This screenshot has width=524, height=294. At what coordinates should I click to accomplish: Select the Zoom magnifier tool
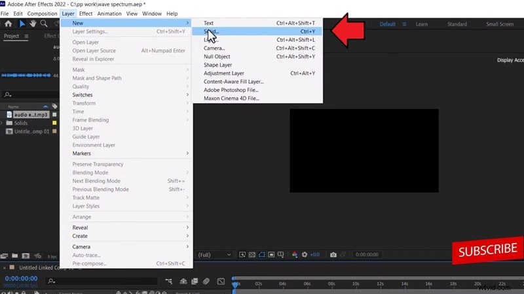click(44, 24)
